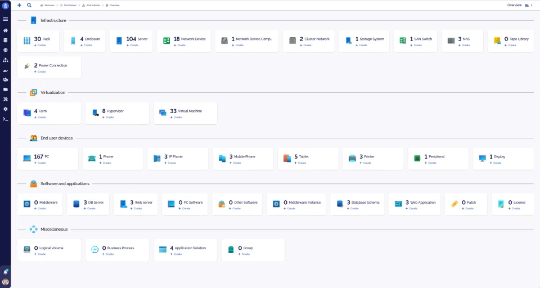
Task: Click the plus quick-create icon in top bar
Action: pyautogui.click(x=19, y=5)
